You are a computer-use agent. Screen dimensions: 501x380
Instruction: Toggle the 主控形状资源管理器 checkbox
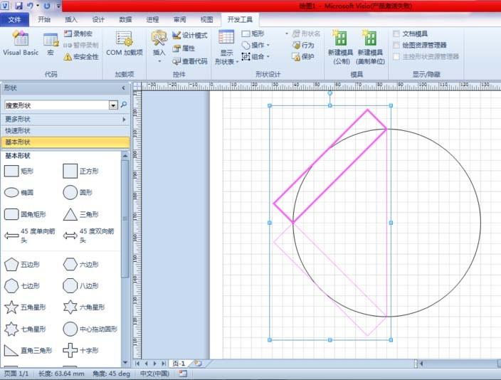pyautogui.click(x=396, y=56)
